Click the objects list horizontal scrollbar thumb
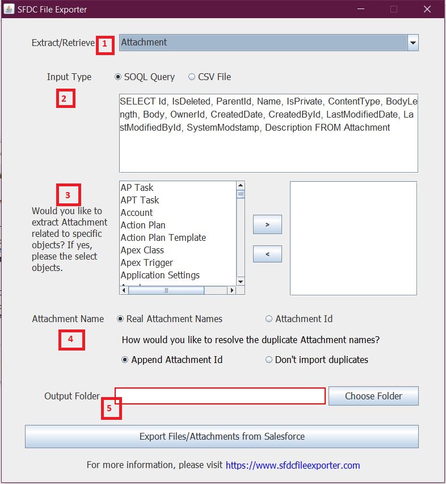 166,290
